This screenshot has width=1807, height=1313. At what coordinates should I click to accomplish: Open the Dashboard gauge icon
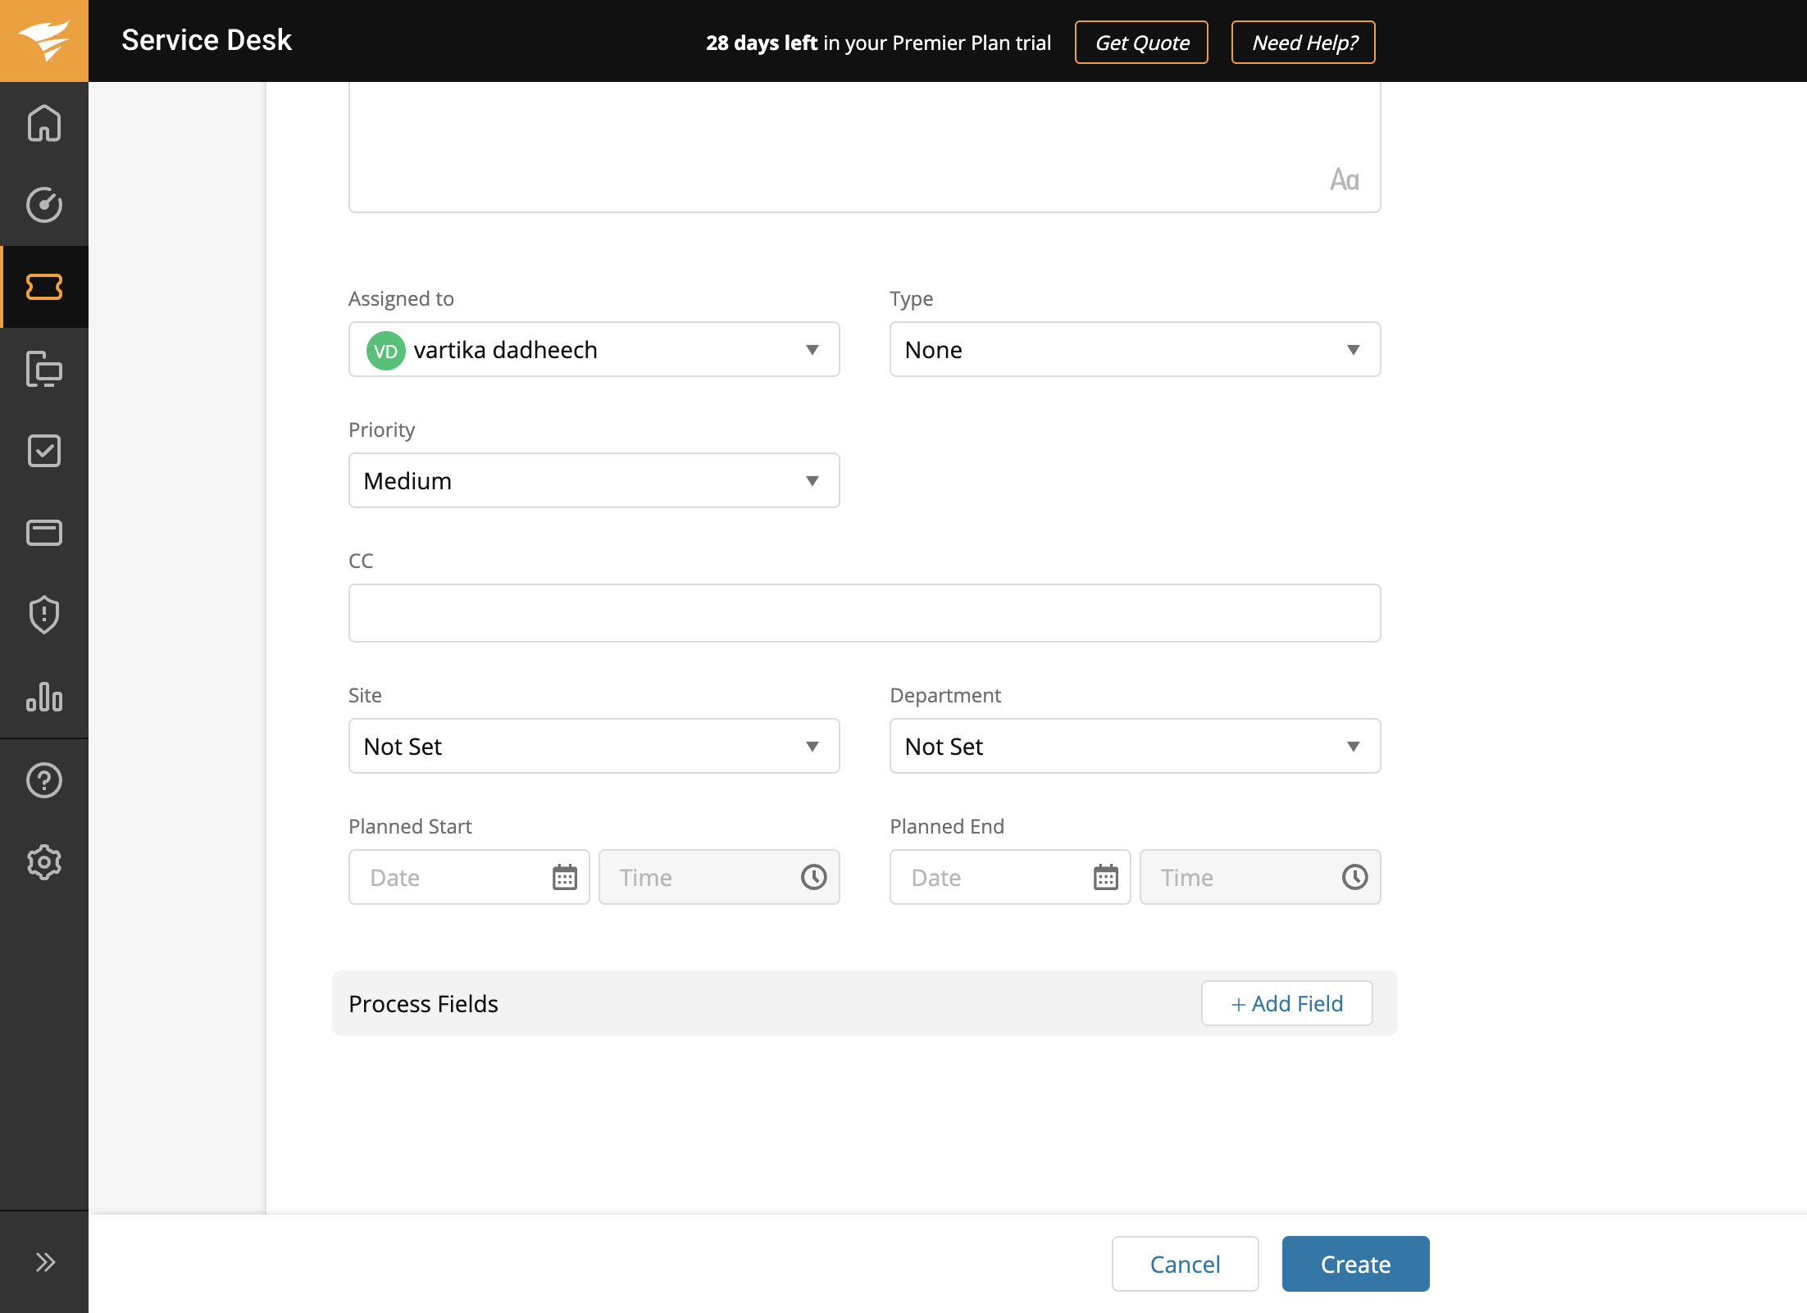[44, 205]
